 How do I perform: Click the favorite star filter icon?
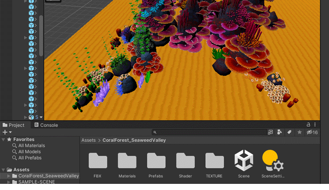[x=300, y=132]
